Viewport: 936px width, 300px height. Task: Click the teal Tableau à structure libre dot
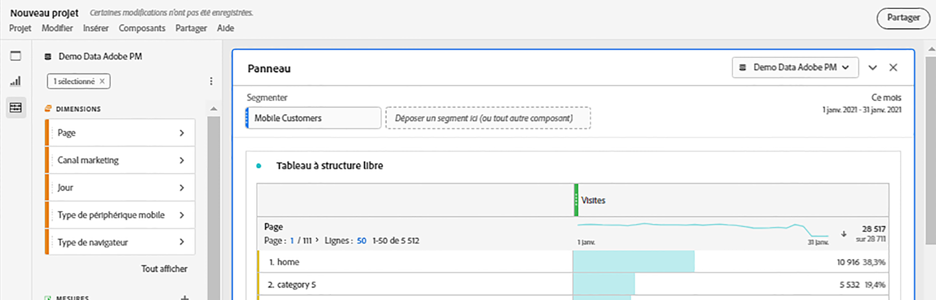[x=259, y=166]
